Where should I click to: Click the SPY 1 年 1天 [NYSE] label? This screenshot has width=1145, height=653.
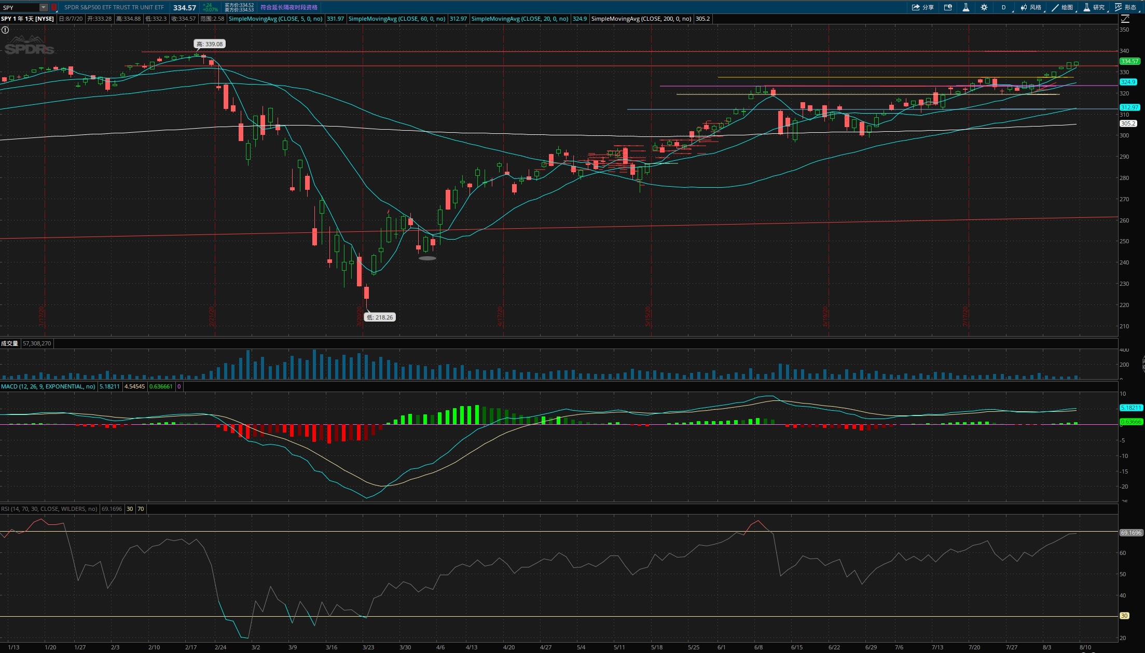click(27, 19)
